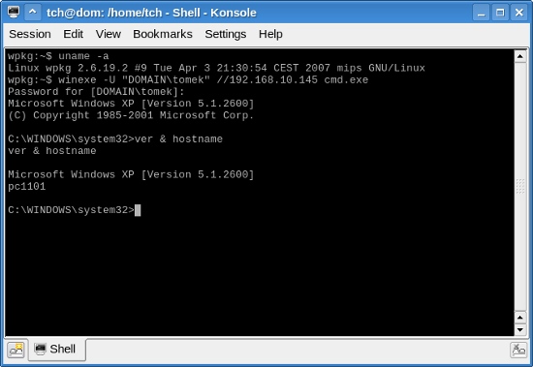Click the keep-above arrow icon in title bar
The width and height of the screenshot is (533, 367).
33,13
